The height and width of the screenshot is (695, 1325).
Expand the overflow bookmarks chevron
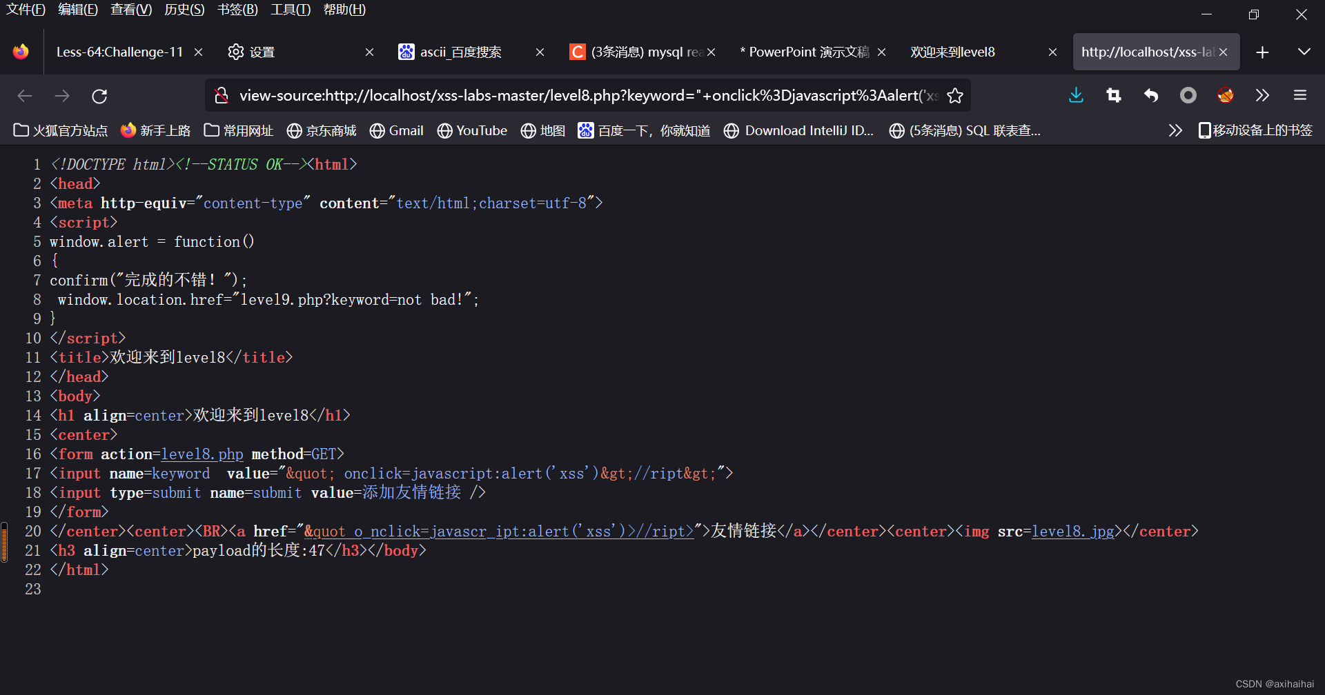[1175, 130]
